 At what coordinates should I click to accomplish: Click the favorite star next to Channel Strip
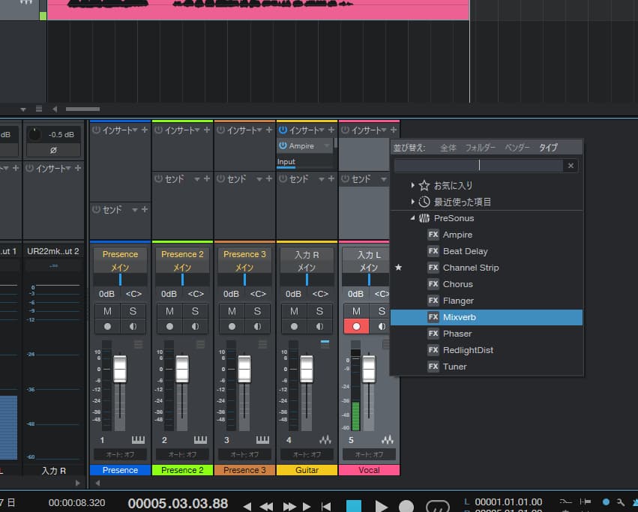point(398,268)
